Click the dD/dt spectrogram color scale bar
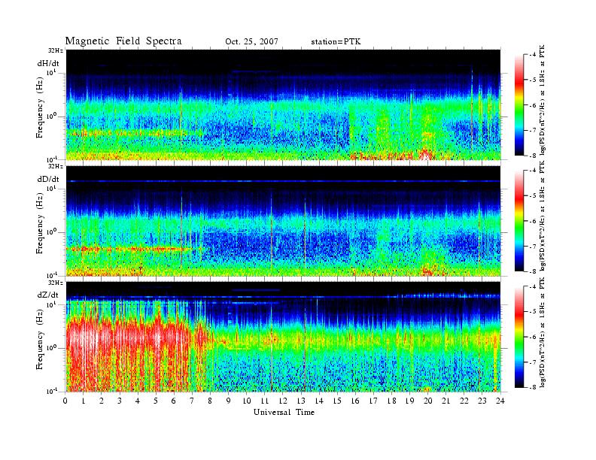 [518, 220]
